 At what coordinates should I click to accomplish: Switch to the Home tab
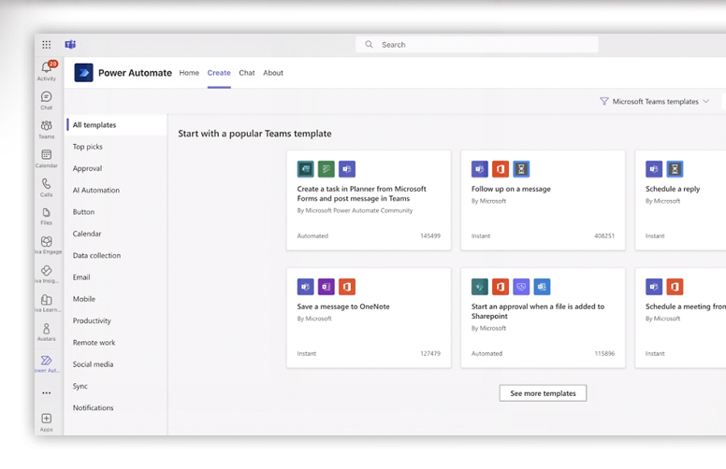[x=189, y=73]
